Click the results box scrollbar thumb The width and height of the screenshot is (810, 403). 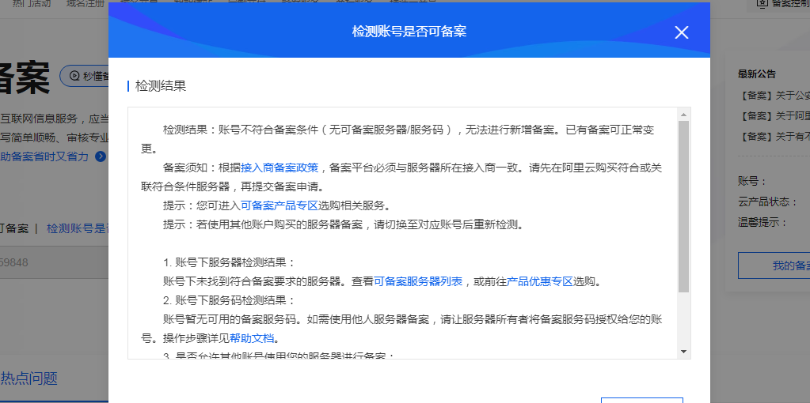(683, 205)
